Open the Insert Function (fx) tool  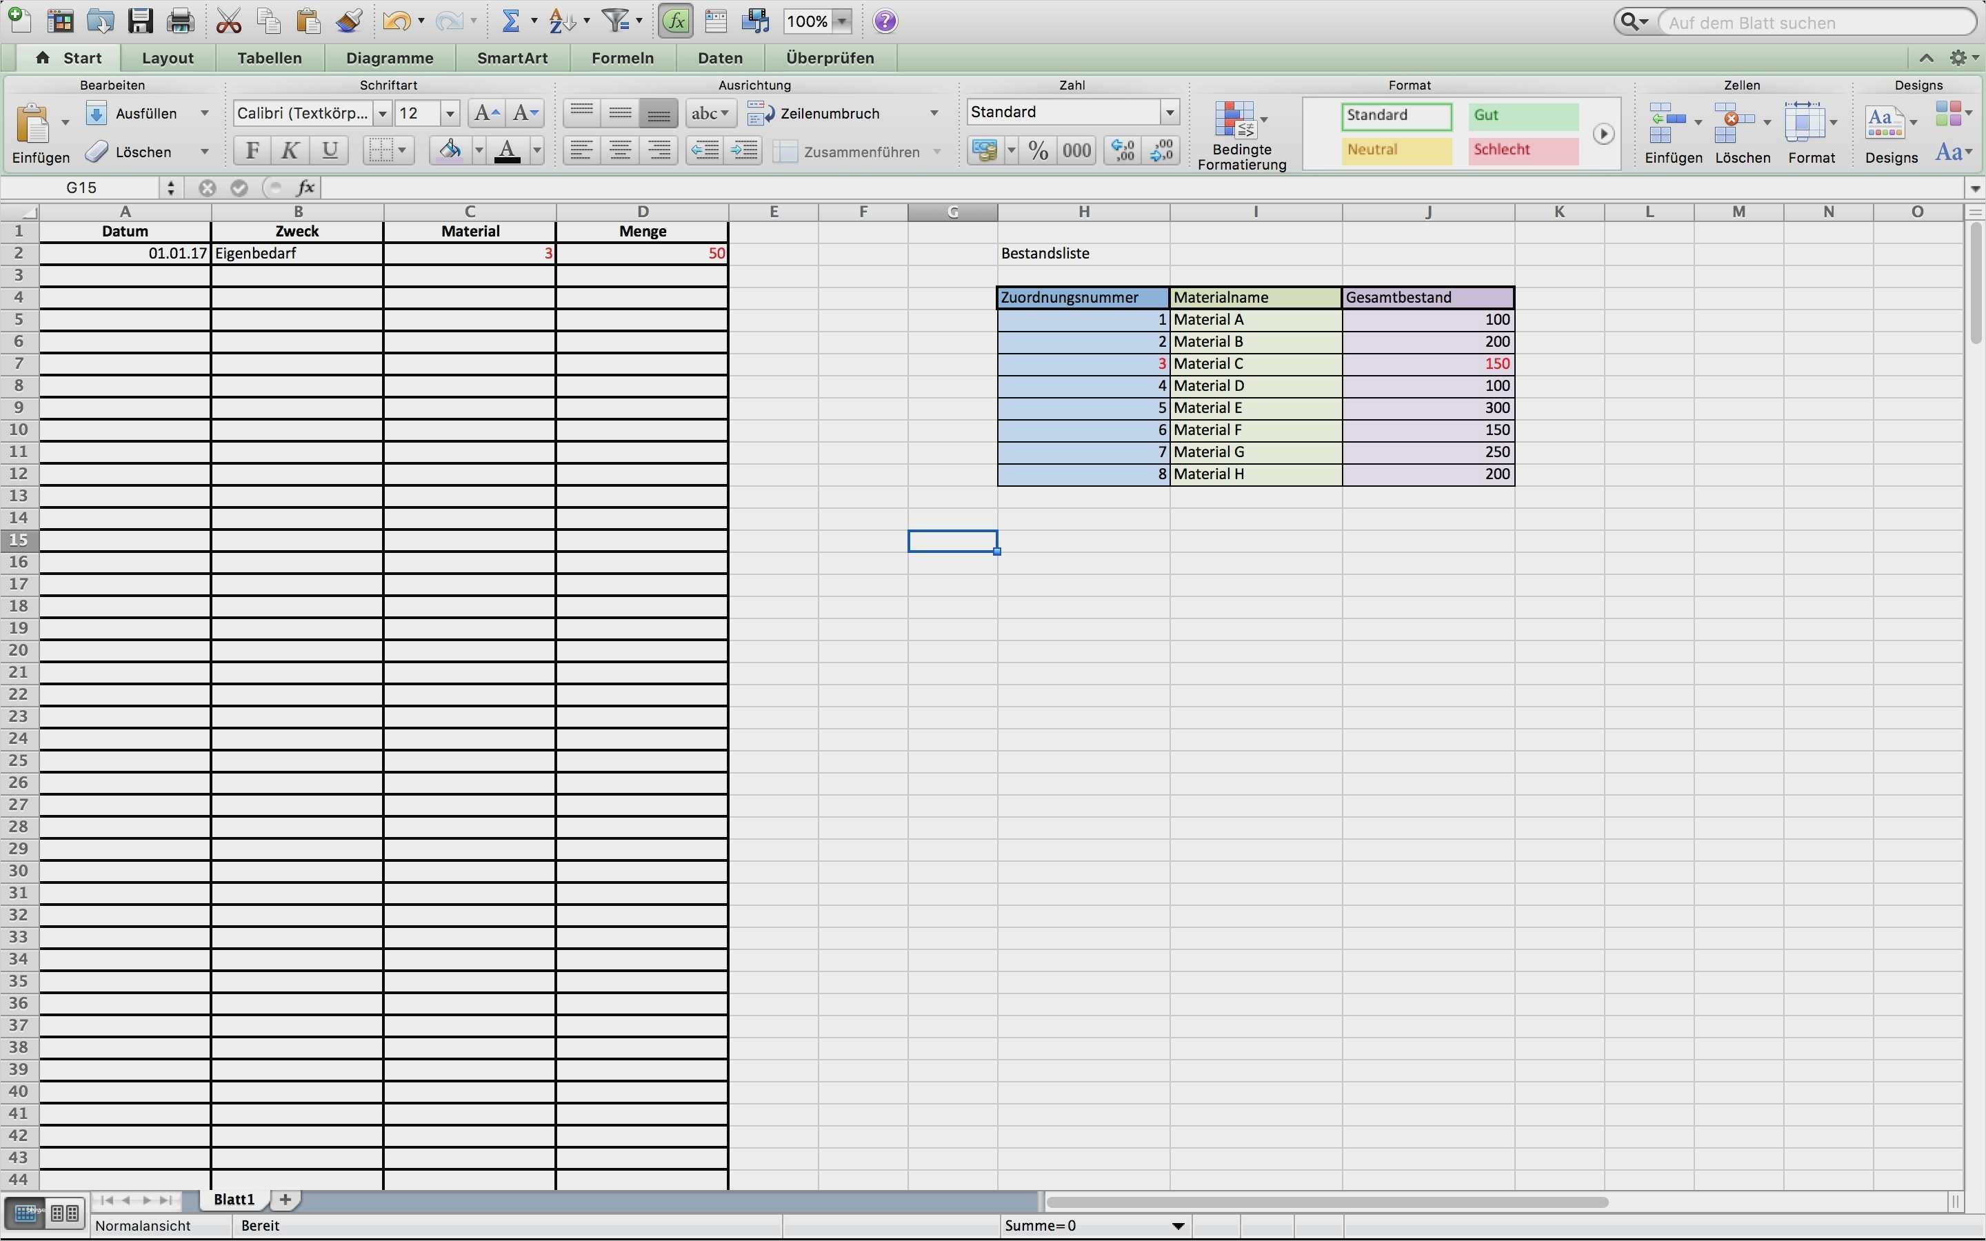[x=675, y=21]
